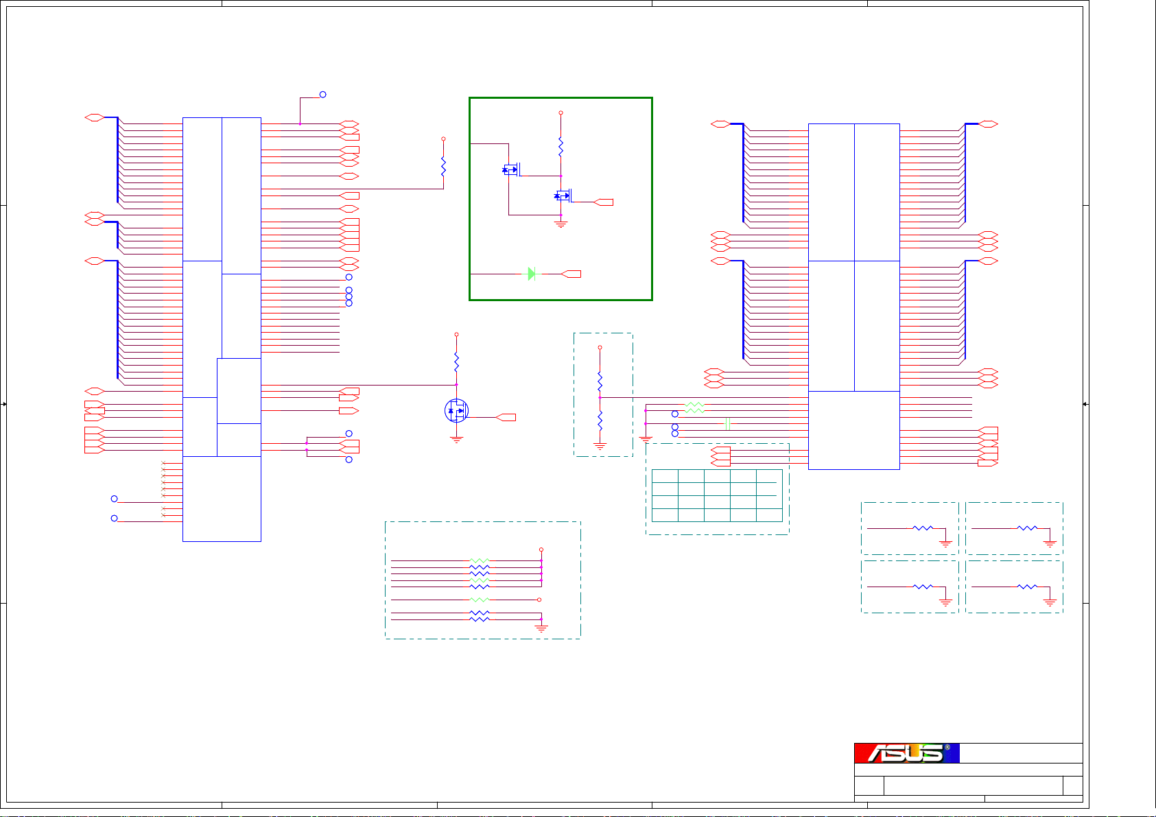The image size is (1156, 817).
Task: Select the resistor in the top-right small dashed box
Action: 1027,528
